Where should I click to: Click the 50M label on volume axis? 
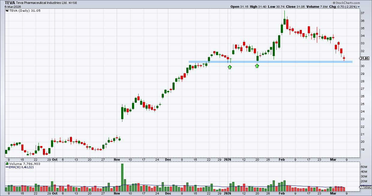pyautogui.click(x=364, y=167)
